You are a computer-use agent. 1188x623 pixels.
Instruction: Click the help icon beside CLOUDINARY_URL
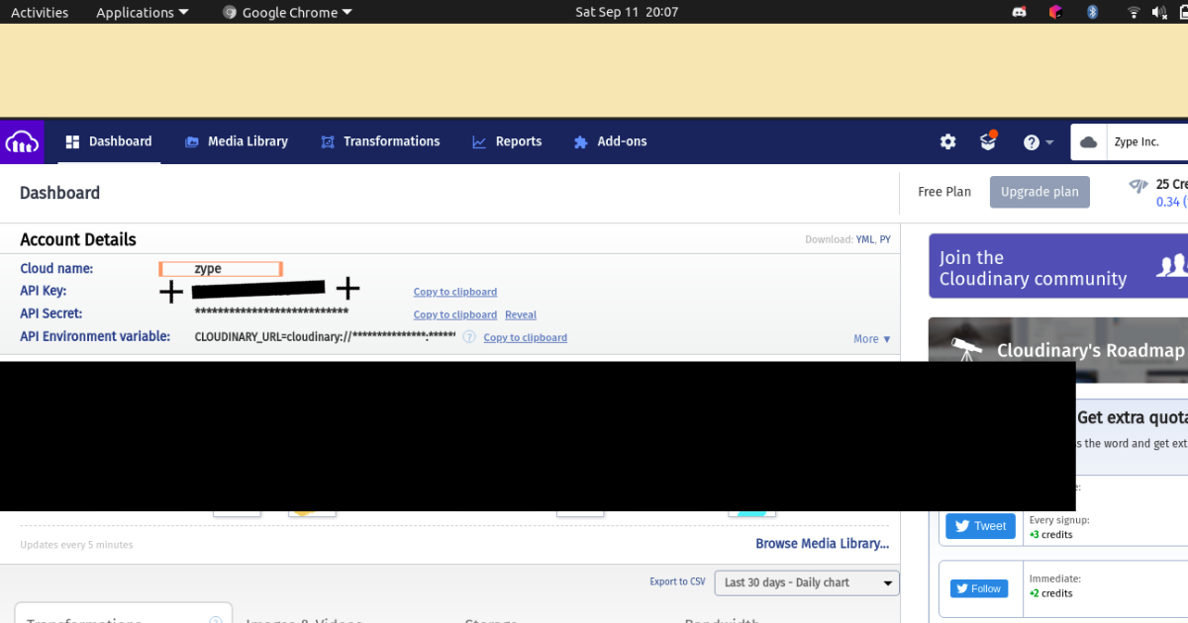click(x=469, y=337)
